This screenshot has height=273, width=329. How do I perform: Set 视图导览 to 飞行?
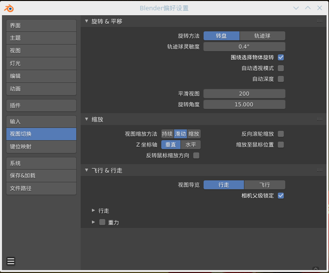tap(265, 185)
